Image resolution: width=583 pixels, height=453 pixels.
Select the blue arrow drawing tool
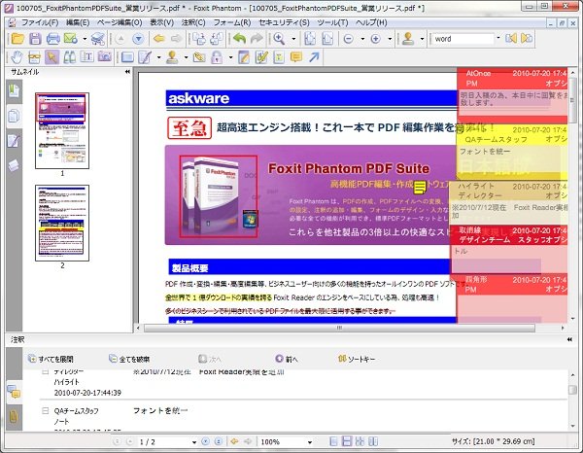coord(314,57)
